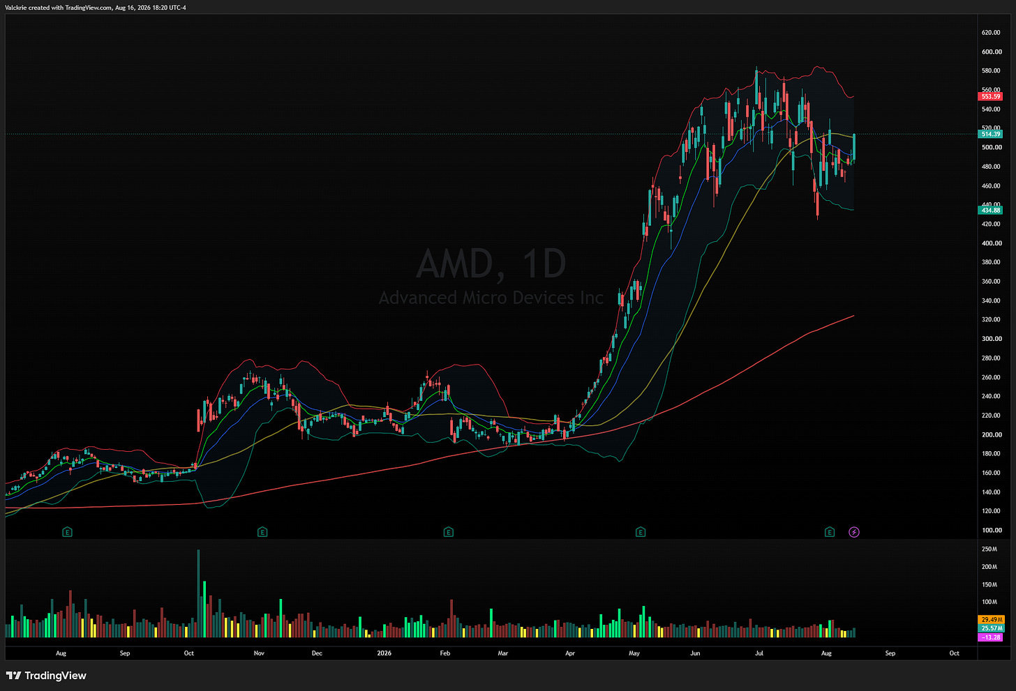The image size is (1016, 691).
Task: Select the 280.00 price axis tick
Action: click(992, 358)
